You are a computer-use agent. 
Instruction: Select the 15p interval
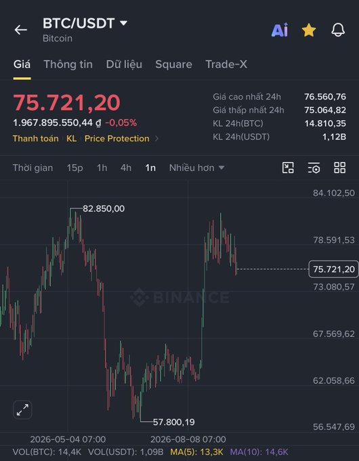75,167
